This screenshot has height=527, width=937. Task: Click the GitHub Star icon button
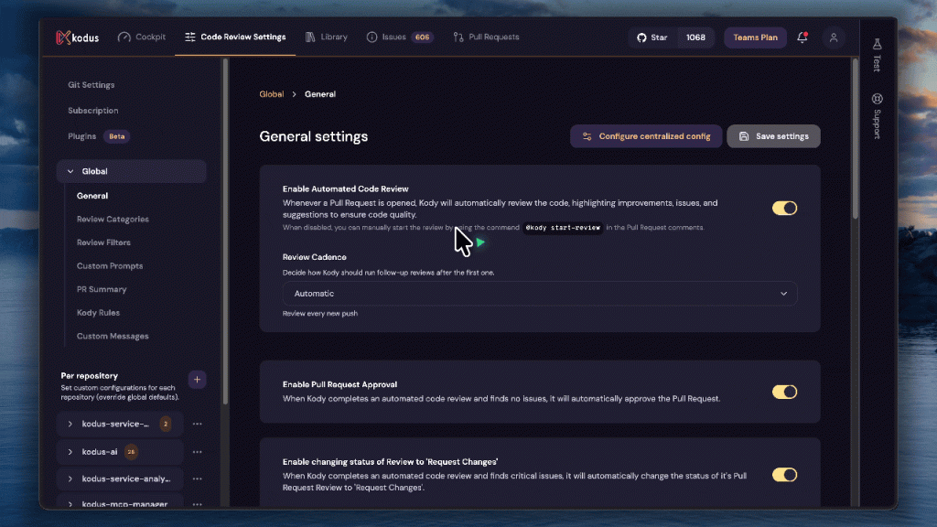point(652,38)
